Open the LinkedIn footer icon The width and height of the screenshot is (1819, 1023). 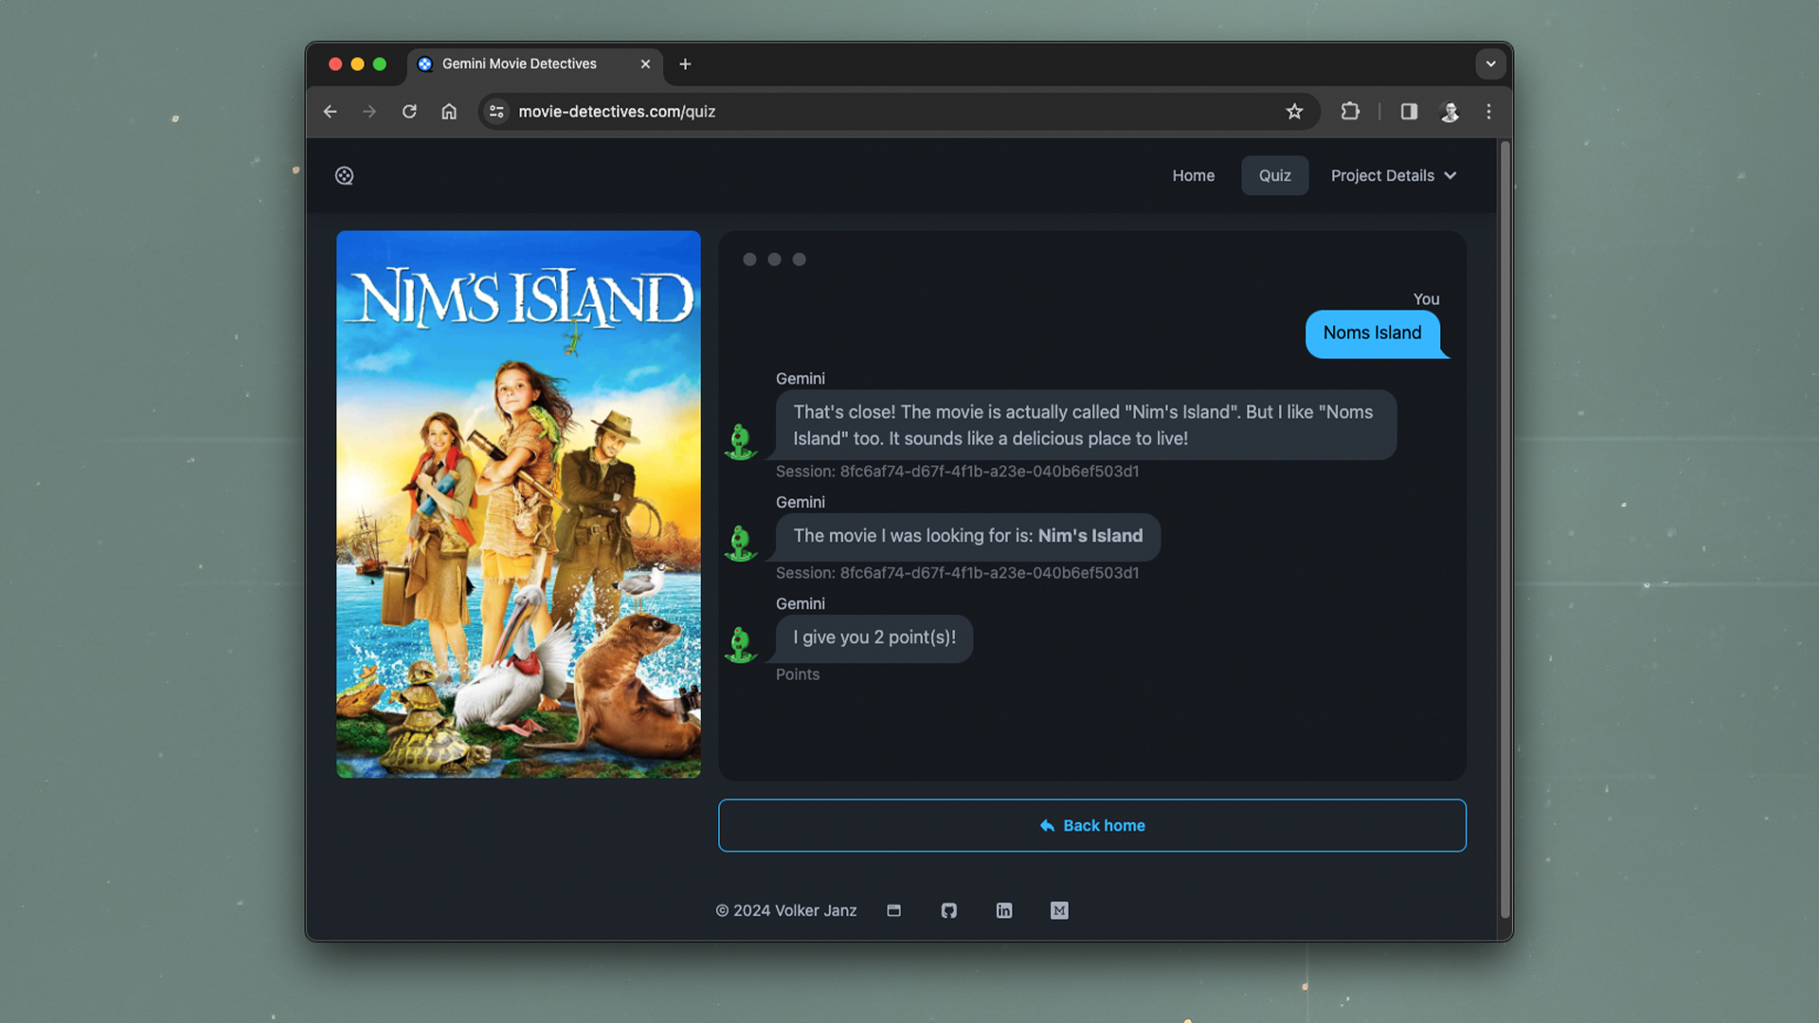point(1004,910)
